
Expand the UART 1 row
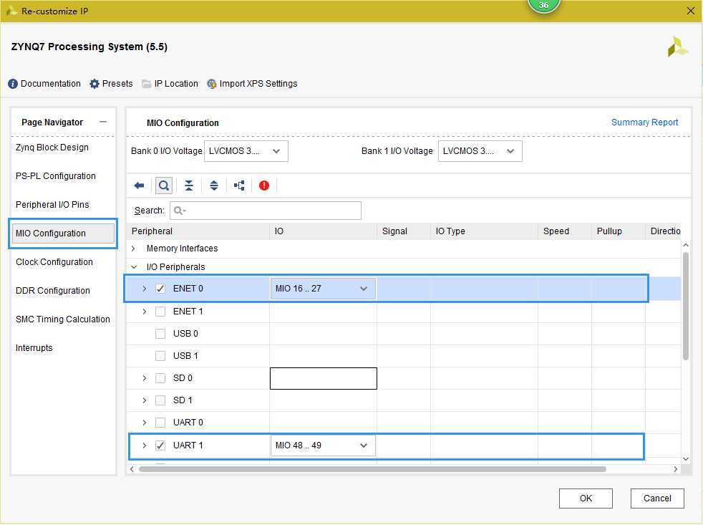145,445
